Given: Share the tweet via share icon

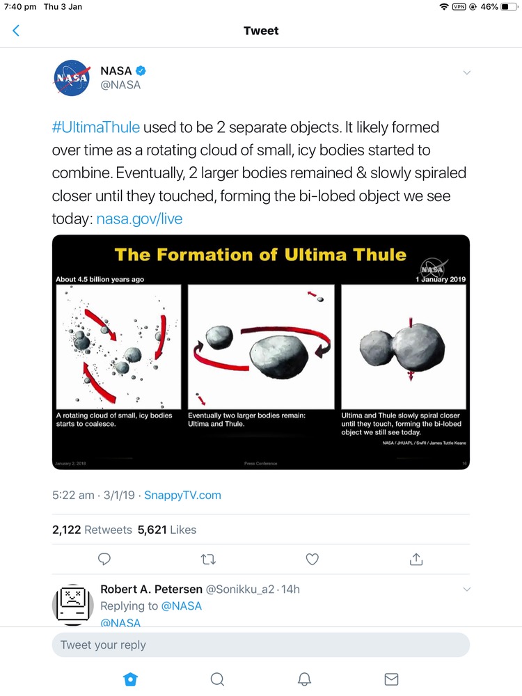Looking at the screenshot, I should tap(416, 559).
